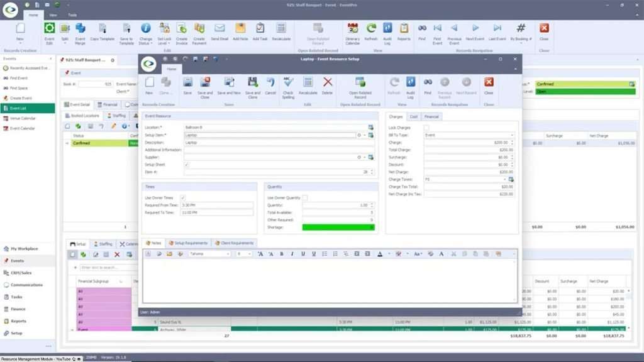Run Check Spelling in resource setup
Image resolution: width=644 pixels, height=362 pixels.
[288, 87]
